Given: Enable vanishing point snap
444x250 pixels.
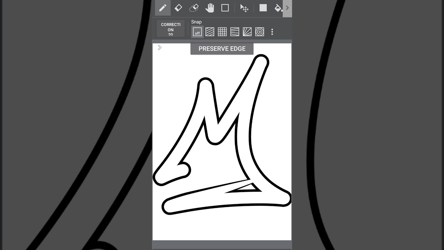Looking at the screenshot, I should click(235, 32).
